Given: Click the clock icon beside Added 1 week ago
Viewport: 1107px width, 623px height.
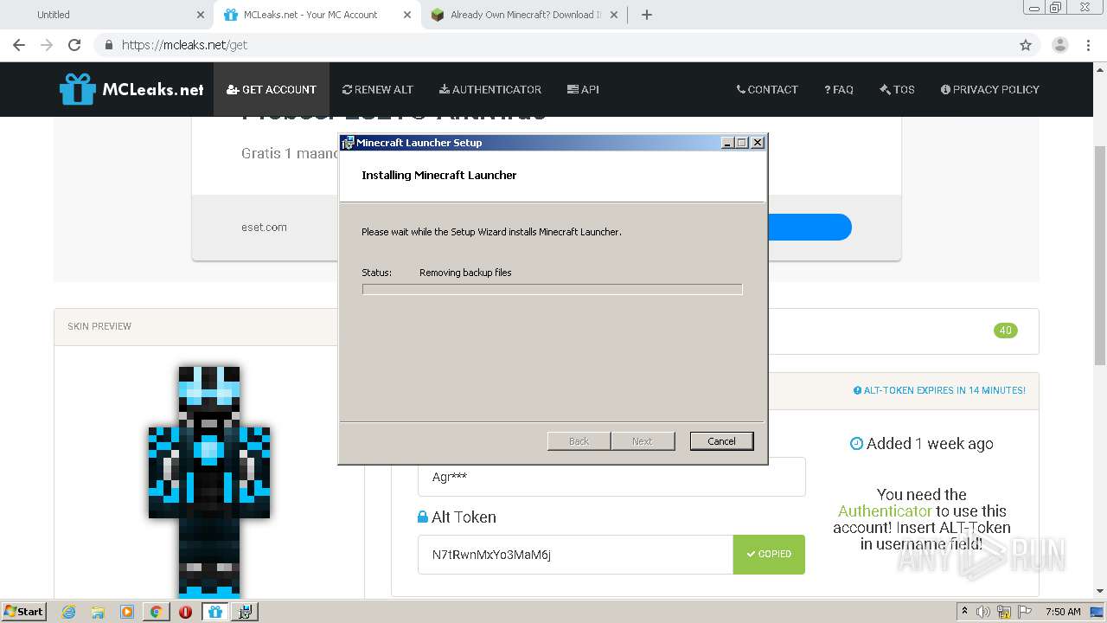Looking at the screenshot, I should click(856, 443).
